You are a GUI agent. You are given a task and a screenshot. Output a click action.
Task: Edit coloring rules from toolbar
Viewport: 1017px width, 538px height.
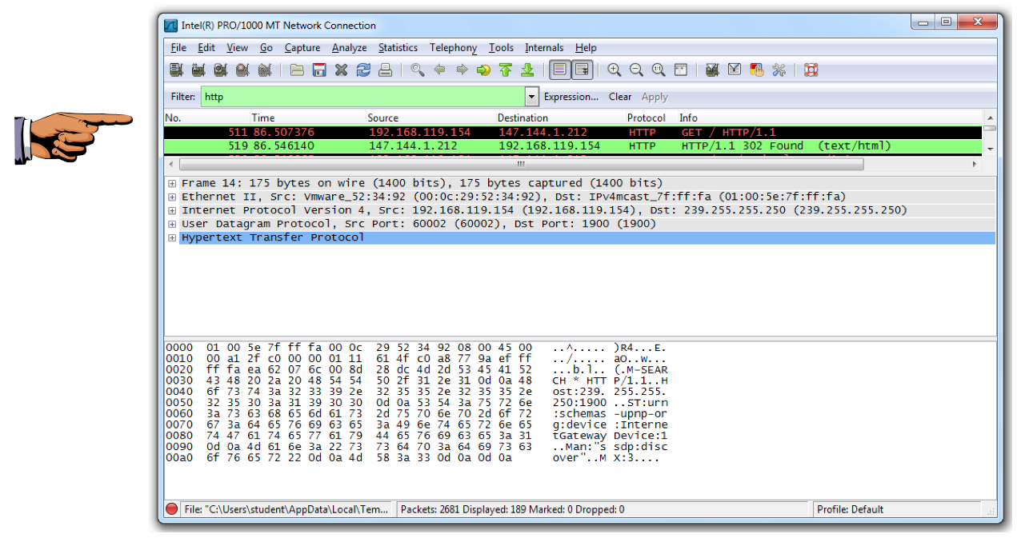click(x=757, y=70)
